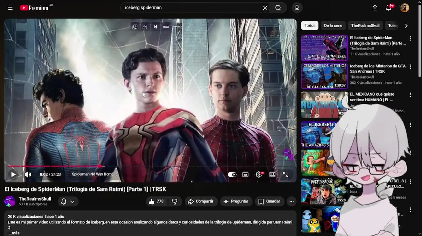Screen dimensions: 422x236
Task: Open subscription notification bell dropdown
Action: (x=68, y=201)
